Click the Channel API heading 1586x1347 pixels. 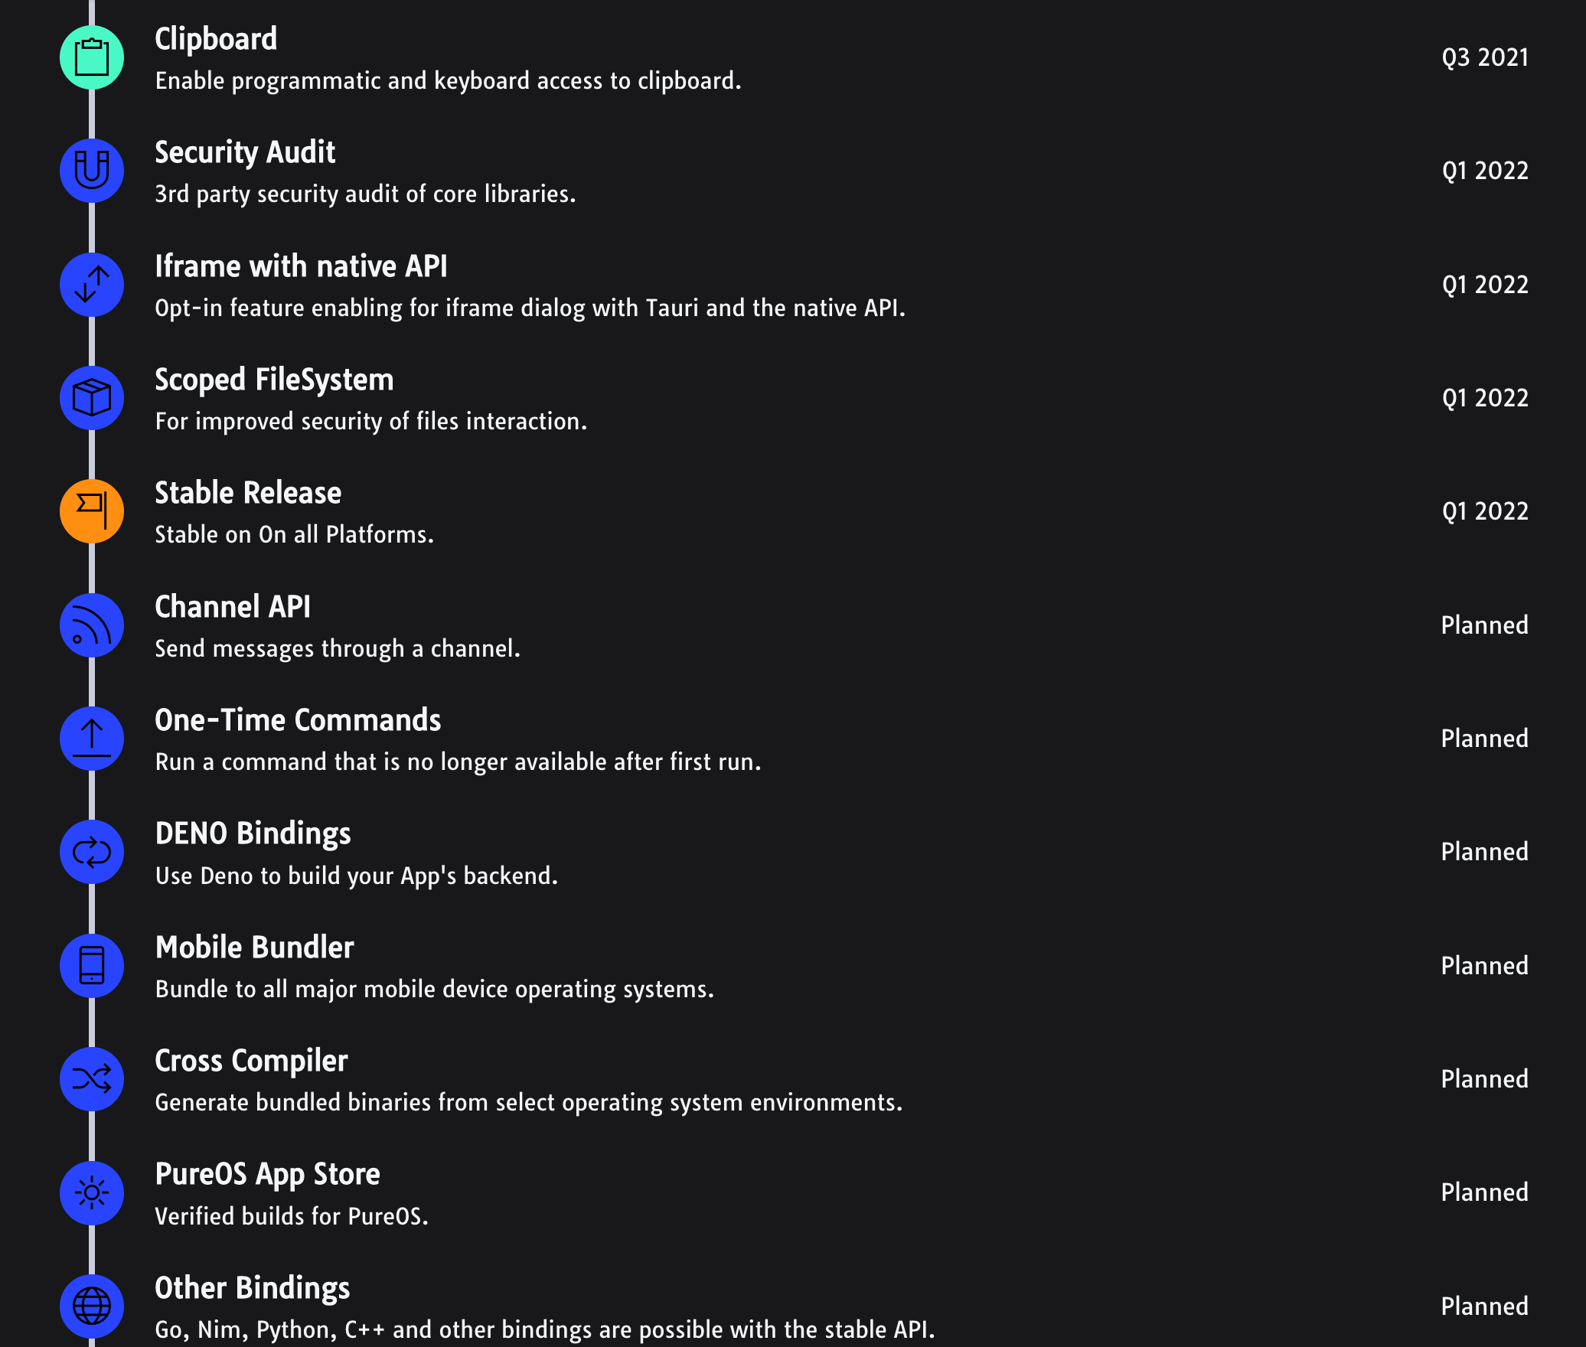click(x=233, y=607)
